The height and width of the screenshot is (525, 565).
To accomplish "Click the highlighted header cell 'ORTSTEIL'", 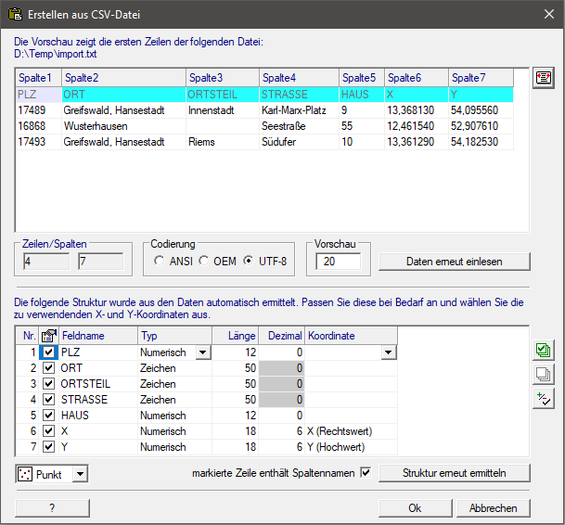I will pos(223,95).
